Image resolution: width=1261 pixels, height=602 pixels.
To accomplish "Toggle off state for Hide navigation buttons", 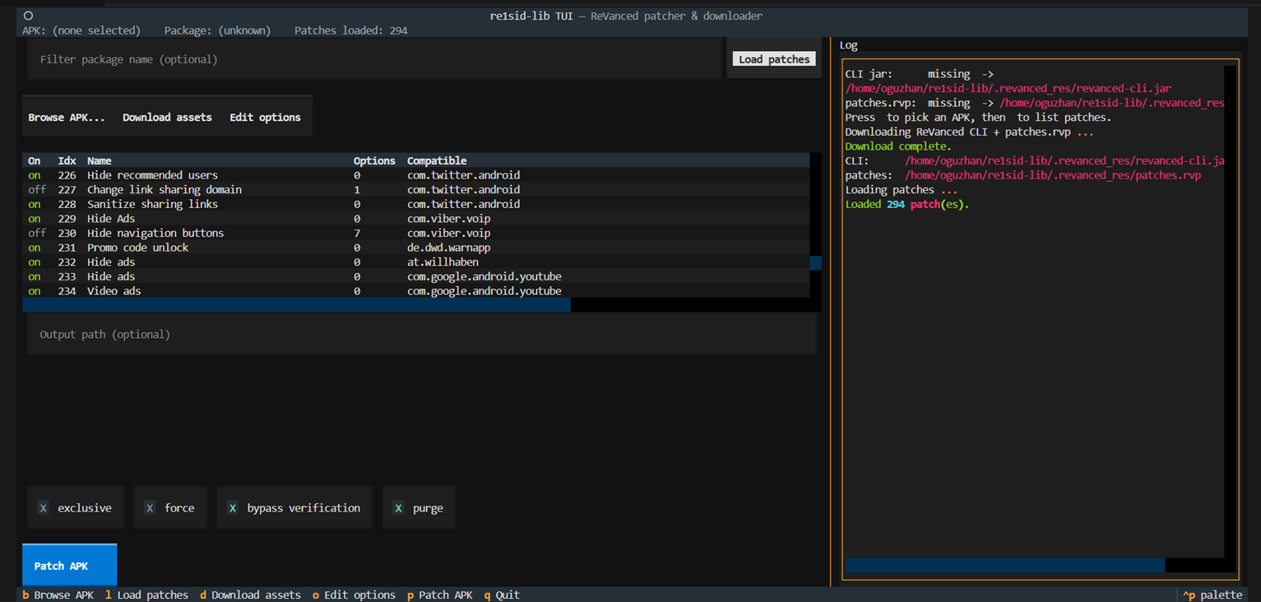I will point(37,234).
